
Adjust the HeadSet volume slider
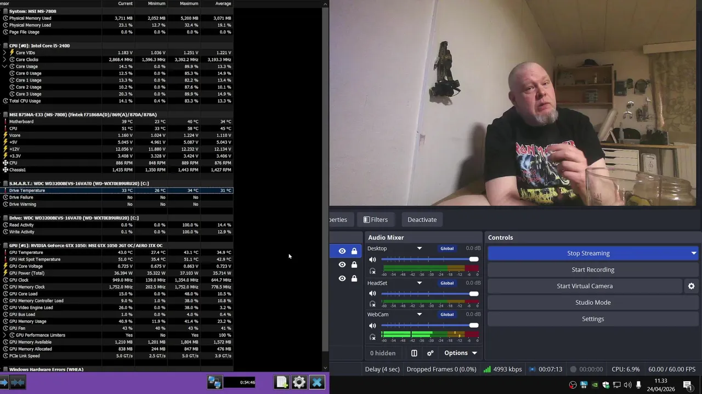(430, 294)
